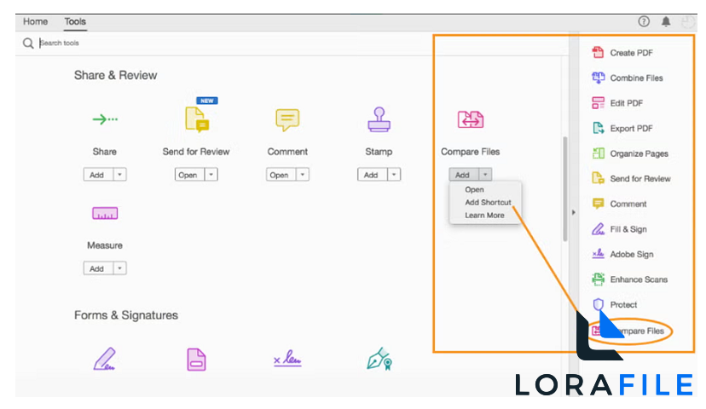Click the Protect label in right pane

623,304
